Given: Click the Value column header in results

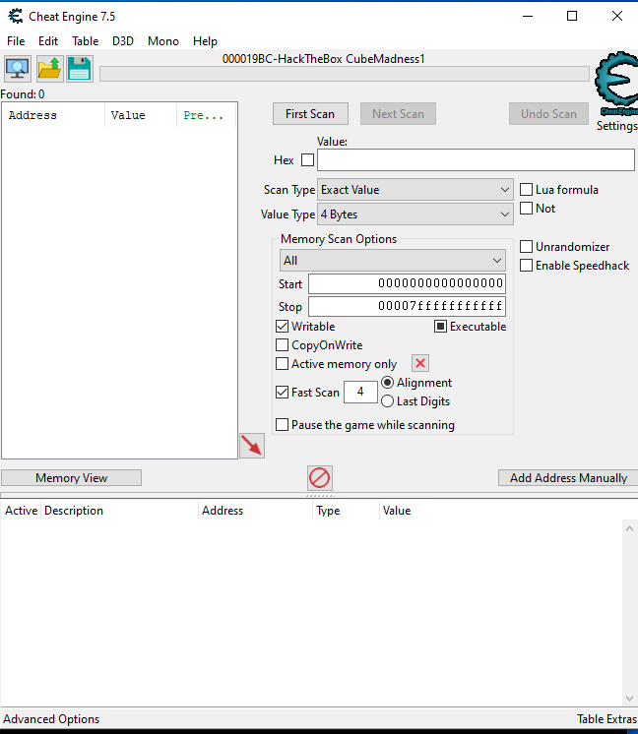Looking at the screenshot, I should click(x=141, y=115).
